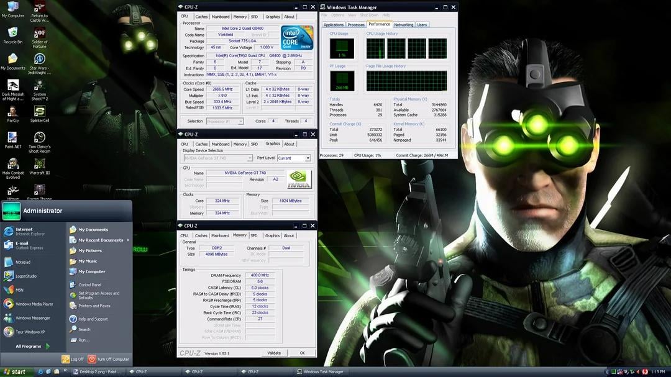This screenshot has height=377, width=671.
Task: Open the Mainboard tab in top CPU-Z window
Action: point(220,17)
